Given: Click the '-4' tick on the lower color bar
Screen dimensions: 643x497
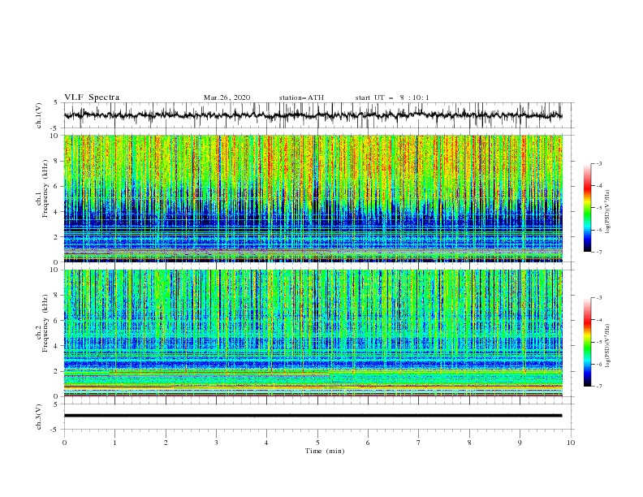Looking at the screenshot, I should click(x=598, y=320).
